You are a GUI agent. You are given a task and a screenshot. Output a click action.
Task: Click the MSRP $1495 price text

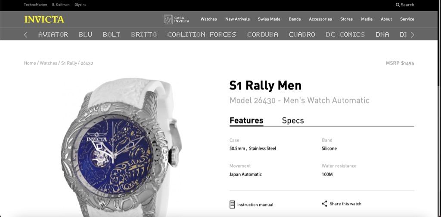(400, 63)
